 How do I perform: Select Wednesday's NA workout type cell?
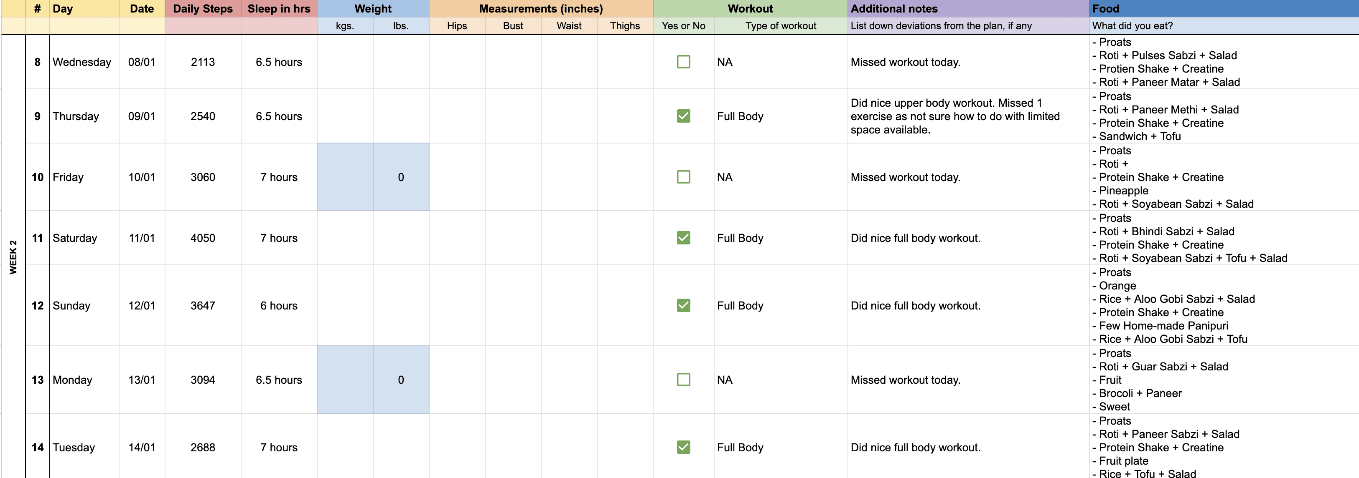[x=780, y=62]
